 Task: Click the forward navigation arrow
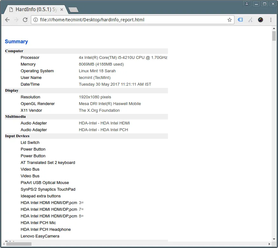point(16,20)
